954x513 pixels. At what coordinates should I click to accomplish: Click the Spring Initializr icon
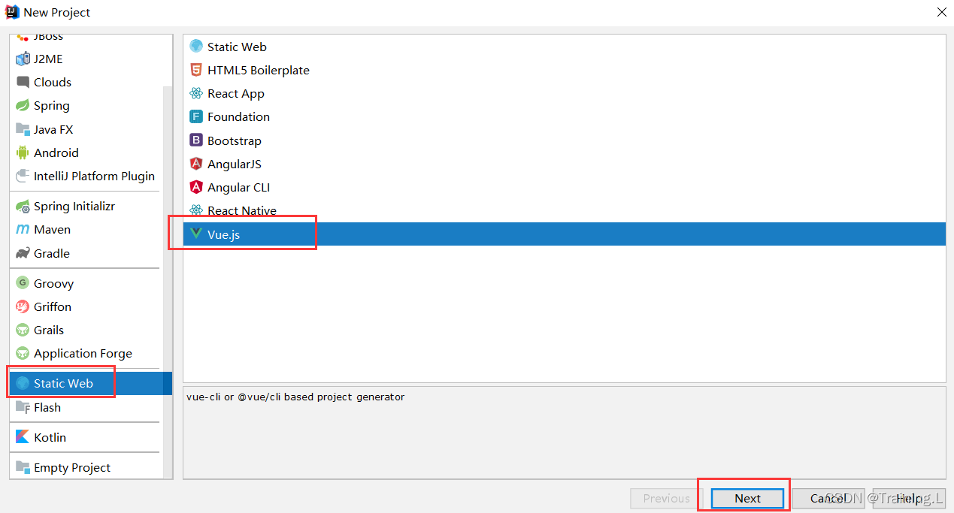click(x=23, y=206)
